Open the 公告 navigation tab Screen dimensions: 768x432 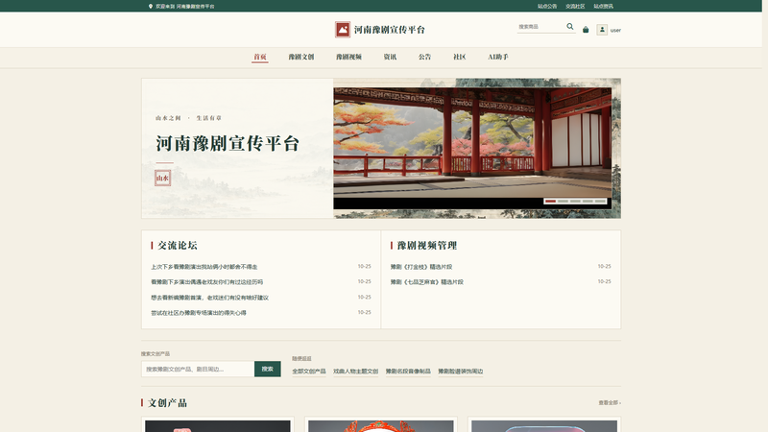pyautogui.click(x=424, y=57)
